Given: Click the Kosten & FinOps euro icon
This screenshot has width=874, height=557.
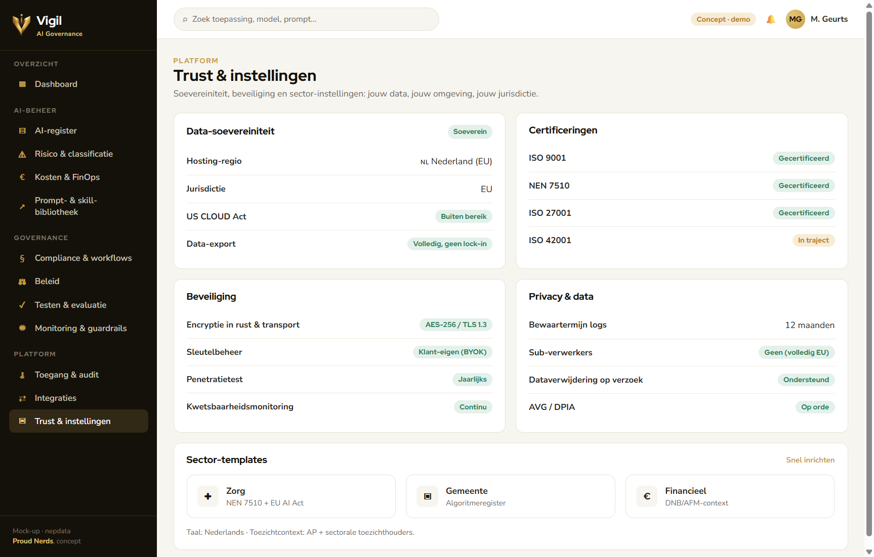Looking at the screenshot, I should [x=22, y=177].
